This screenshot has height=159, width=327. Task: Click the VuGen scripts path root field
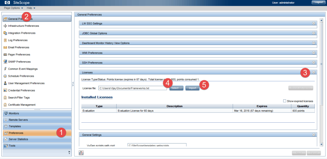[x=157, y=145]
